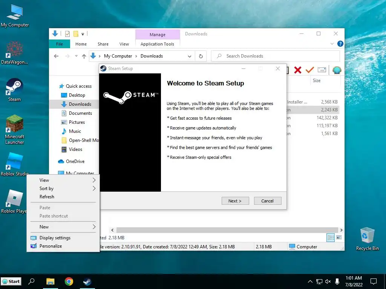Launch Steam desktop shortcut

point(15,90)
